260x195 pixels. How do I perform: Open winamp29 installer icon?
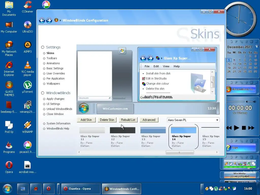coord(27,107)
